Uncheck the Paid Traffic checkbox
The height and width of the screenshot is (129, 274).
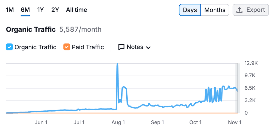(x=67, y=47)
